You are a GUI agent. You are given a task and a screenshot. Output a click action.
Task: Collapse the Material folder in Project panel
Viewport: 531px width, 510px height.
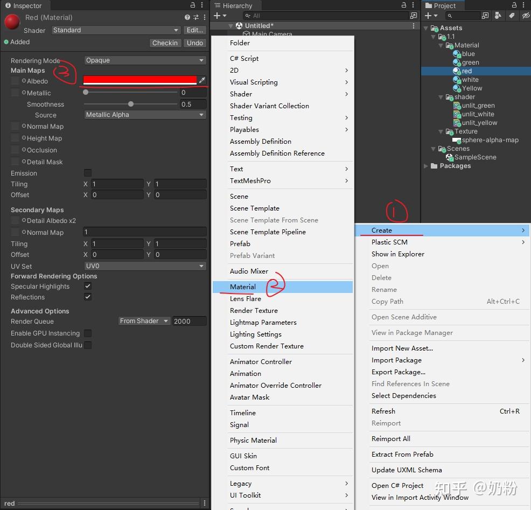pyautogui.click(x=441, y=45)
